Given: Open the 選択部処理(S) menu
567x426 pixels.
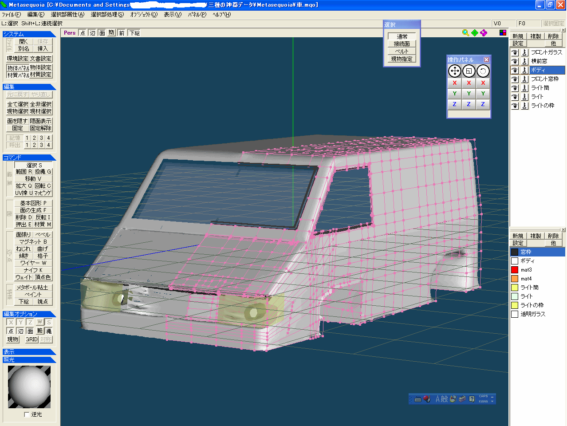Looking at the screenshot, I should 107,15.
